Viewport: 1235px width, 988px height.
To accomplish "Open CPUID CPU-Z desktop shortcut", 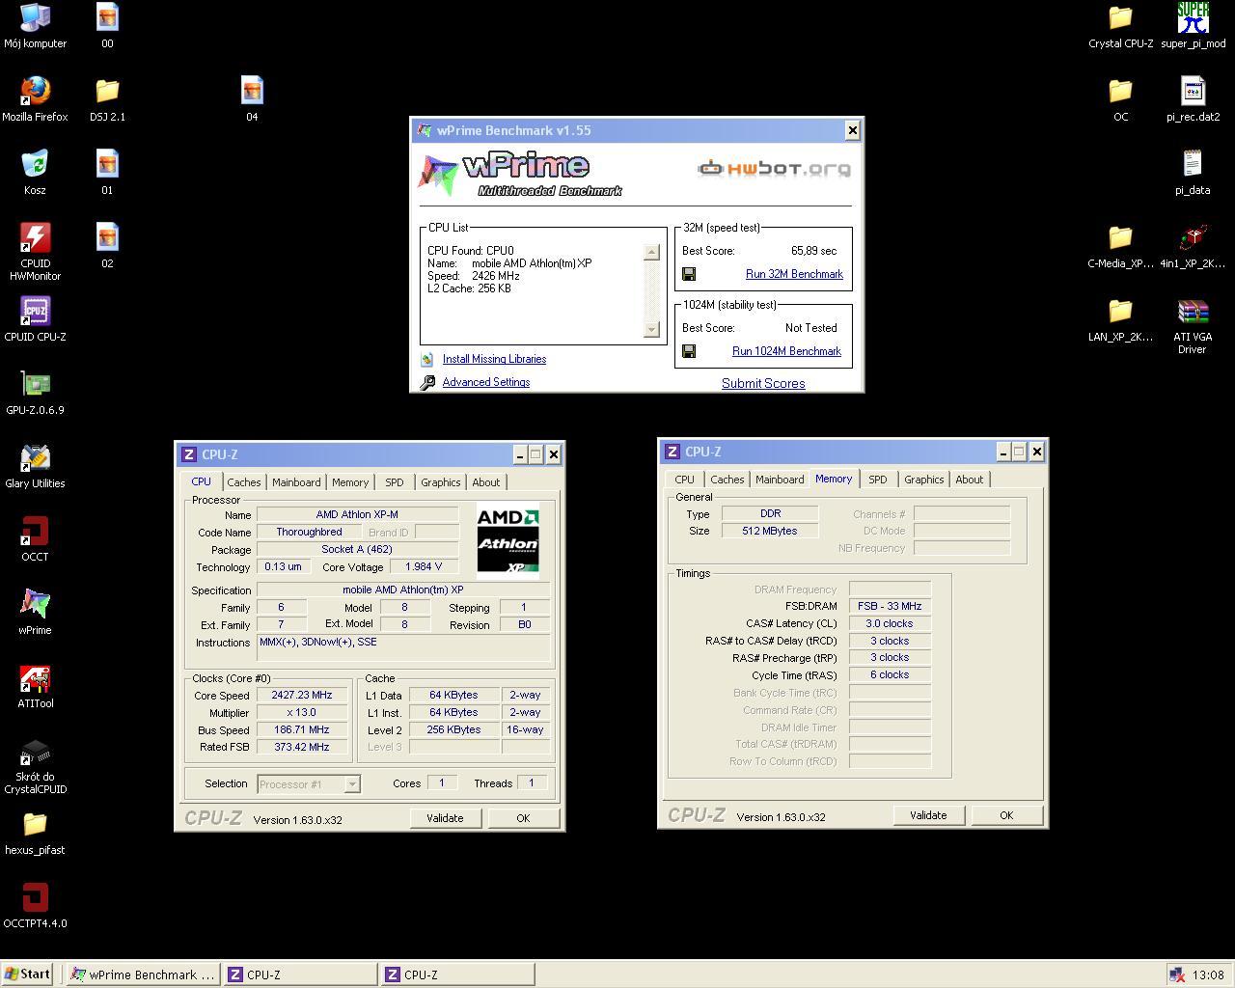I will pyautogui.click(x=35, y=318).
